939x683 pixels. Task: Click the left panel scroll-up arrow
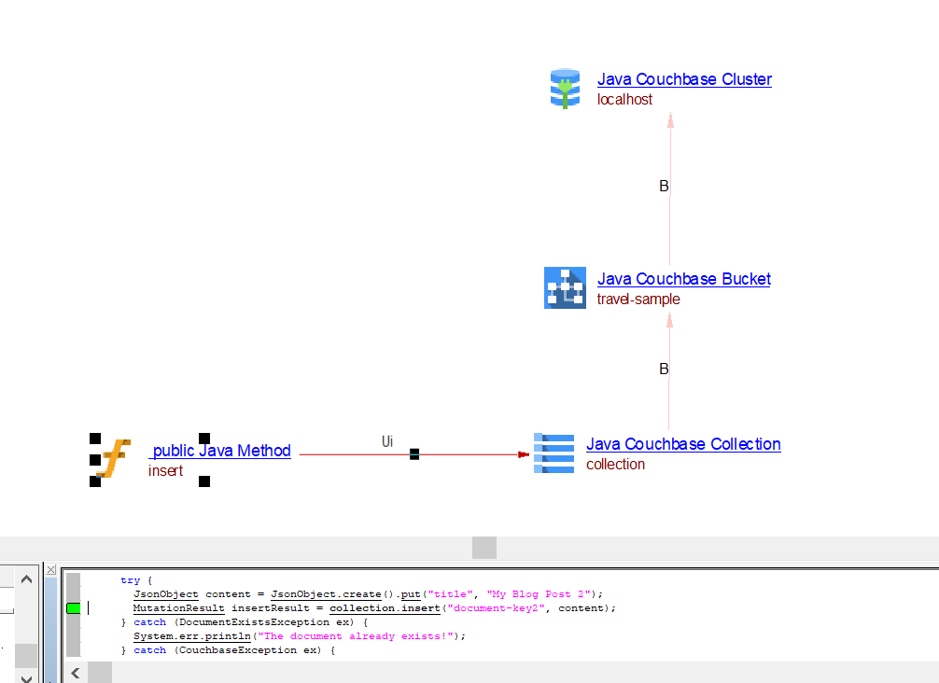tap(26, 580)
